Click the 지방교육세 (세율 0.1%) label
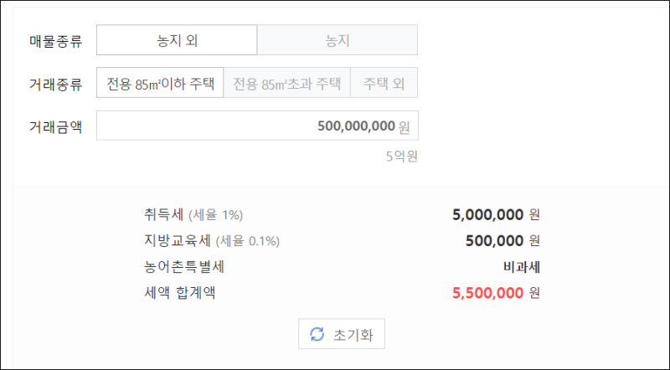The width and height of the screenshot is (670, 370). [211, 241]
